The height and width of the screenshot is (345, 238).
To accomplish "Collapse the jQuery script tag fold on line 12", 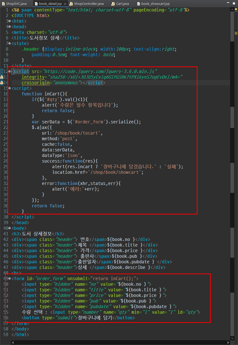I will point(9,71).
